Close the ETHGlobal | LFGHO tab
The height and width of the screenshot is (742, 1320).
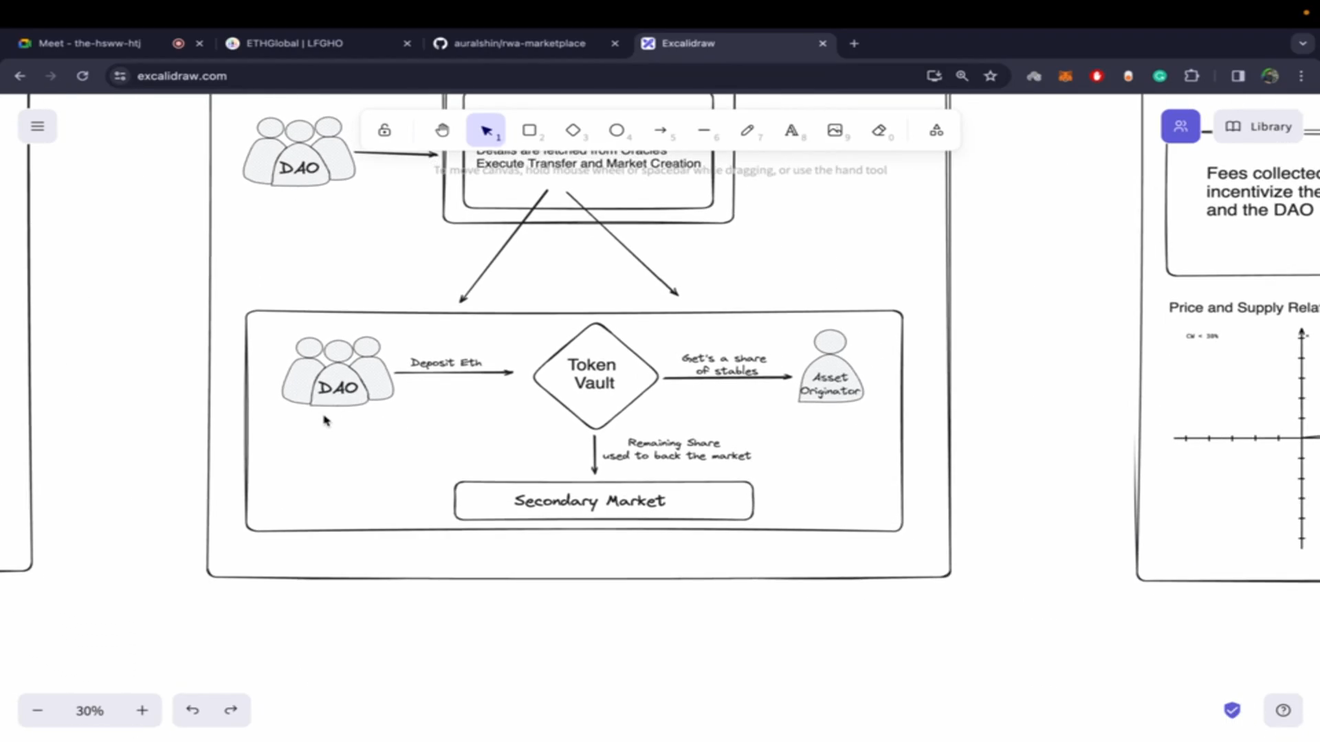407,43
